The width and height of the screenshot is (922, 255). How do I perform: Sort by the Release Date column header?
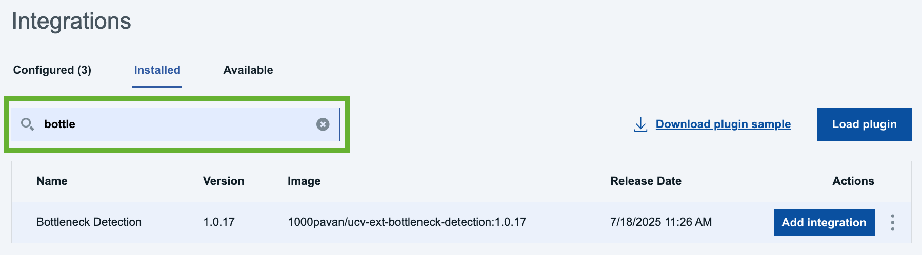click(646, 181)
